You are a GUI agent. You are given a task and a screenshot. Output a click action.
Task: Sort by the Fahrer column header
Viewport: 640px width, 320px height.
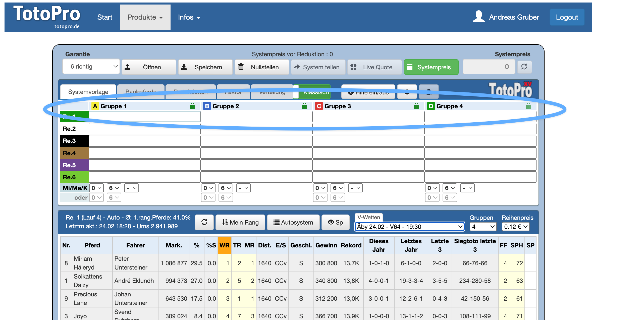point(136,245)
